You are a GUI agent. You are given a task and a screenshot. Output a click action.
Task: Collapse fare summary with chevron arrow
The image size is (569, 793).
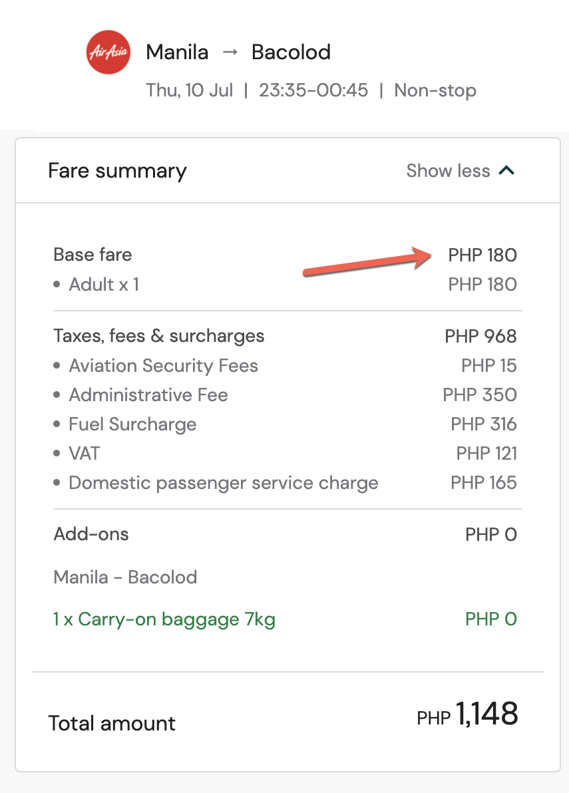pos(507,171)
